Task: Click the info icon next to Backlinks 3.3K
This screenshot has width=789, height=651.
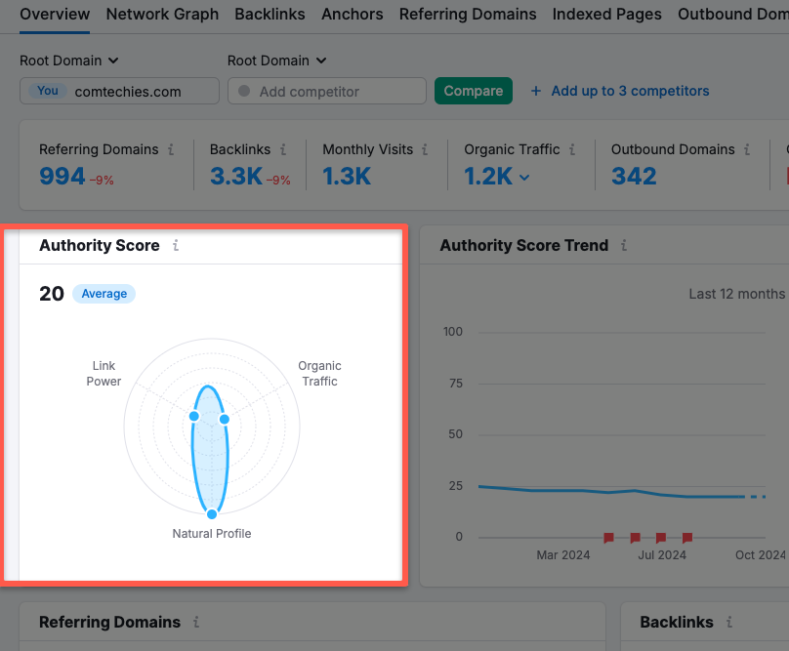Action: coord(282,149)
